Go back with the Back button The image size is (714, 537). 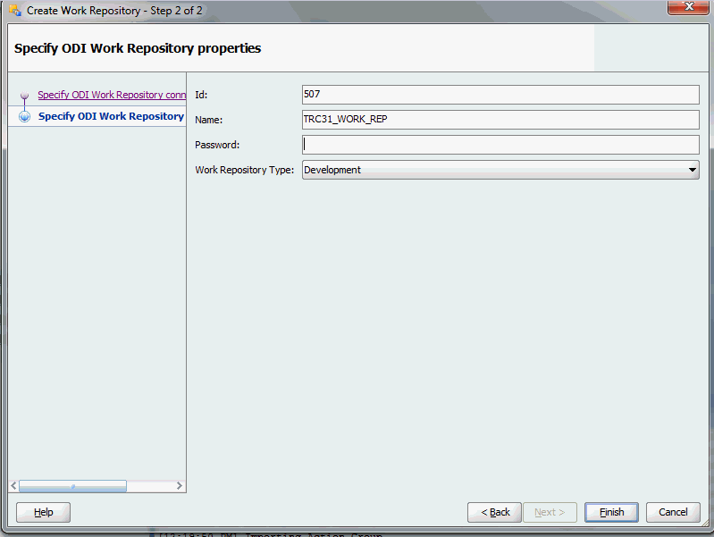tap(494, 512)
